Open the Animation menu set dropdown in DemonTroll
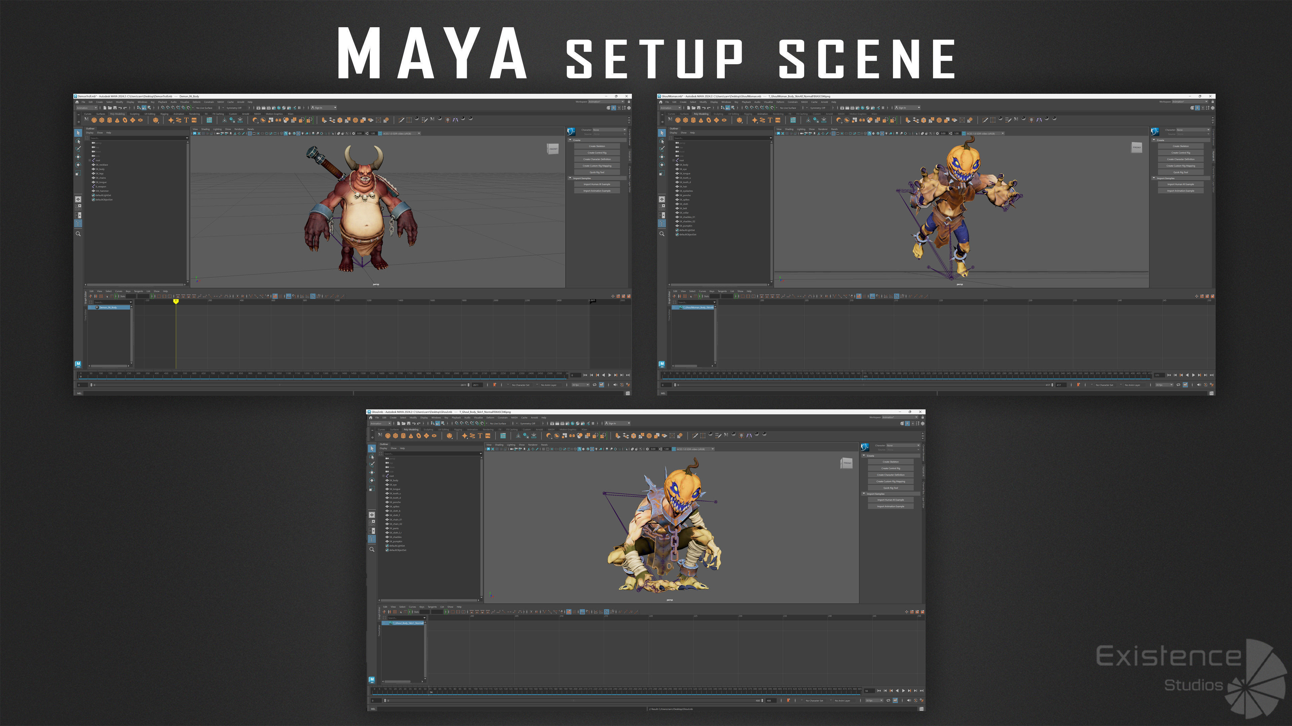Screen dimensions: 1292x726 [87, 108]
